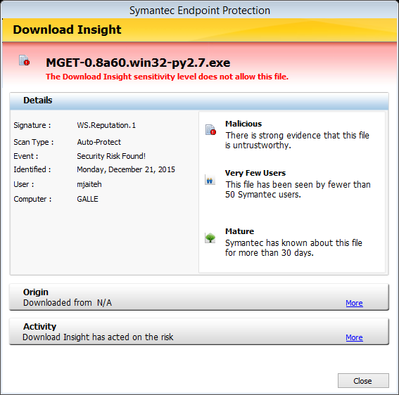Click the Security Risk Found! event value
This screenshot has width=399, height=395.
coord(111,156)
